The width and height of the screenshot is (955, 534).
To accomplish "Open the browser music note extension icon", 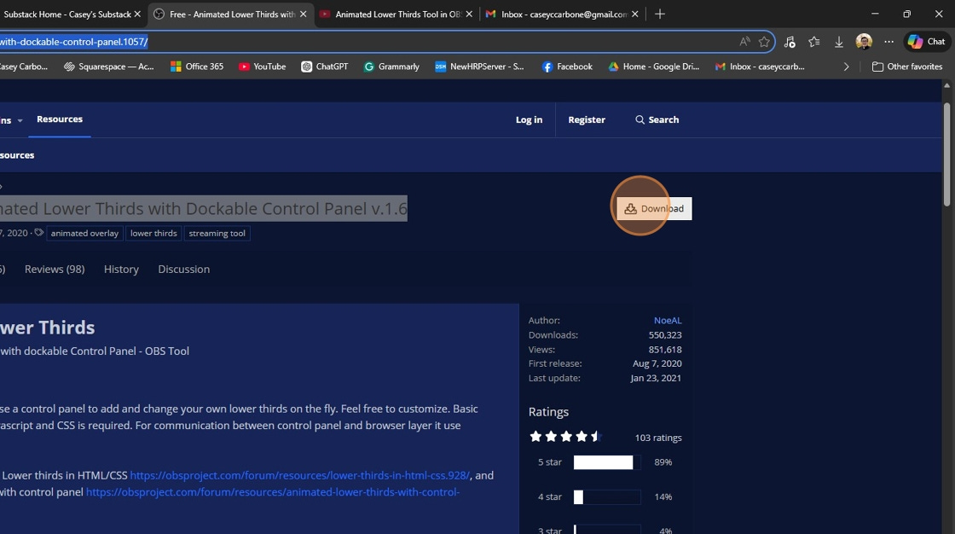I will click(x=790, y=42).
